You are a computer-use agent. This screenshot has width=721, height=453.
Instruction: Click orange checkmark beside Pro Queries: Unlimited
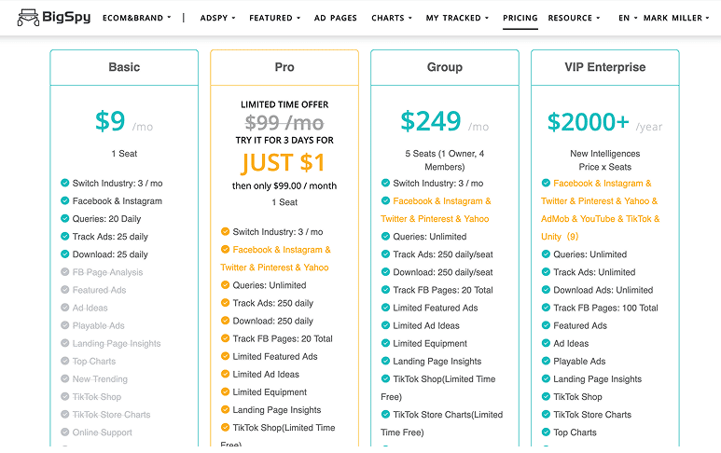pyautogui.click(x=225, y=285)
